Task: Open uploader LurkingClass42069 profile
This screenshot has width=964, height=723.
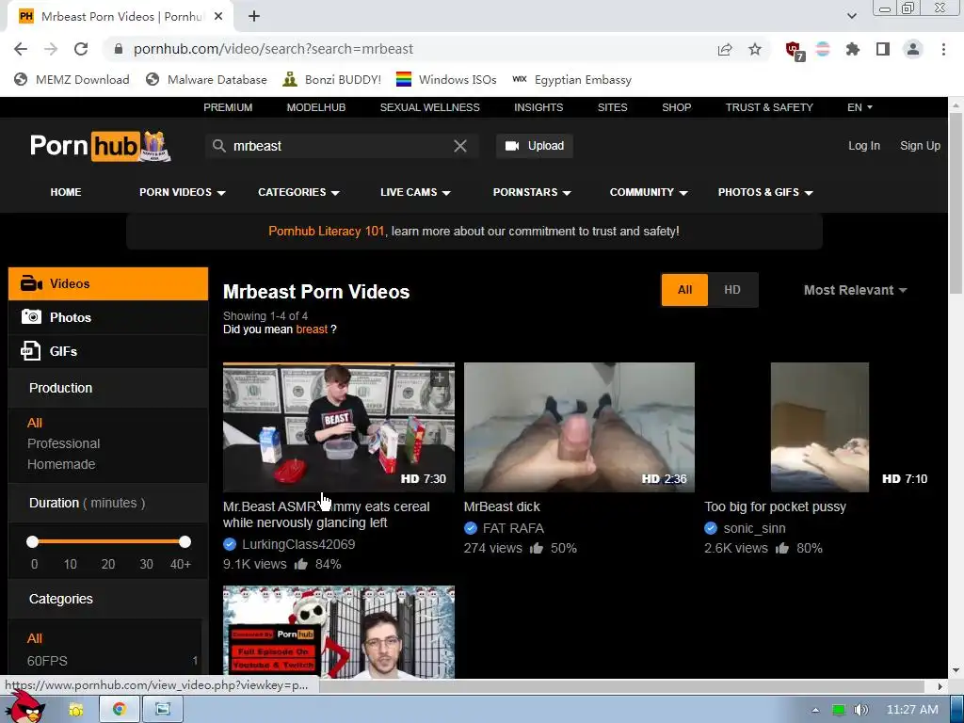Action: pyautogui.click(x=298, y=545)
